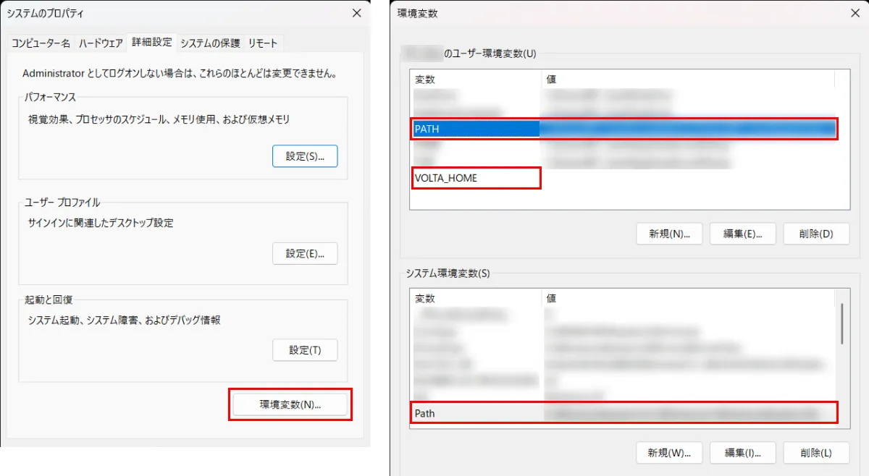The height and width of the screenshot is (476, 869).
Task: Open the ハードウェア tab
Action: [x=101, y=43]
